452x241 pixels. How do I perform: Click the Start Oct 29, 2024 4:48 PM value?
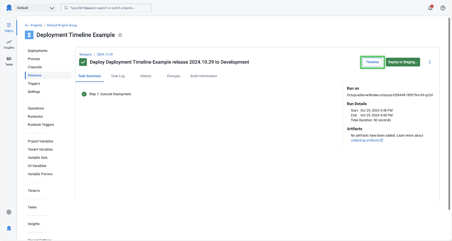coord(377,110)
